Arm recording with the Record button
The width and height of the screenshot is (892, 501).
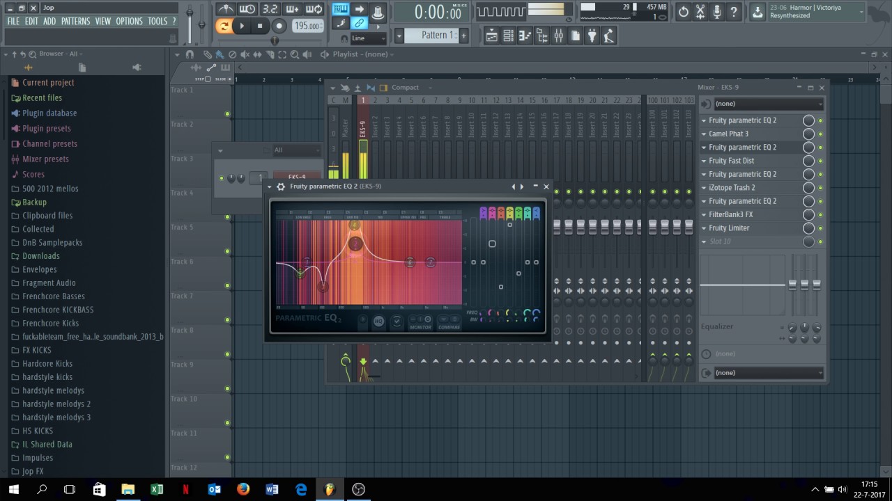(x=279, y=26)
